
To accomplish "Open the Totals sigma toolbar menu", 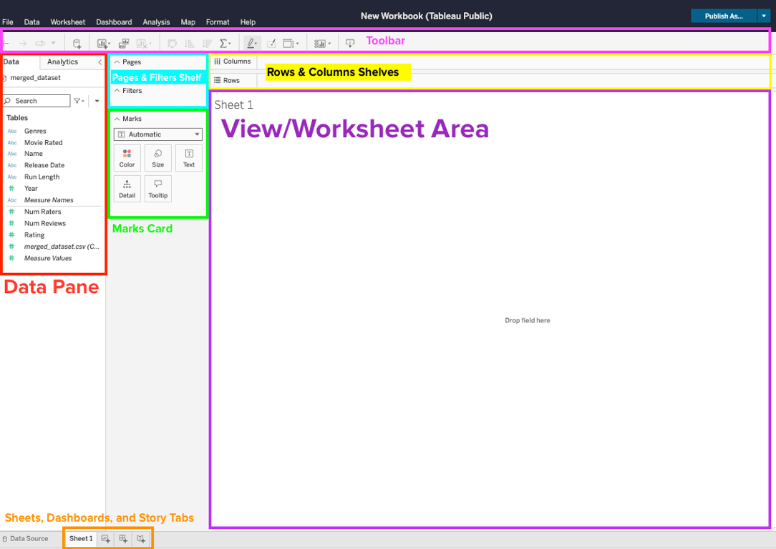I will [225, 44].
